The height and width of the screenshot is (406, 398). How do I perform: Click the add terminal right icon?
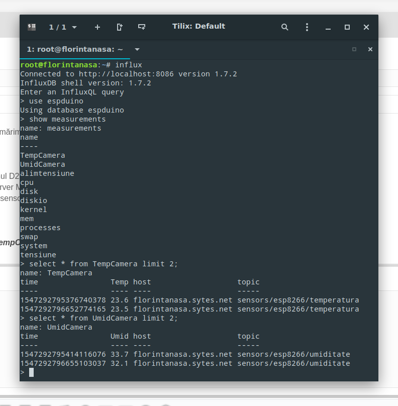click(120, 27)
